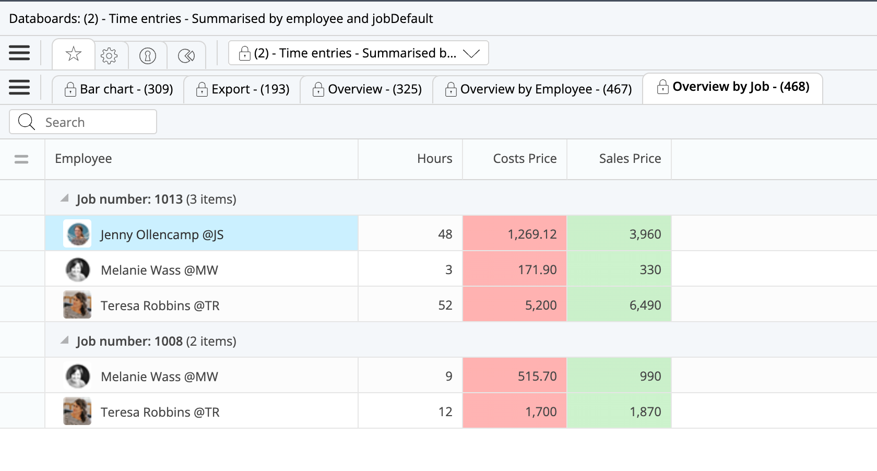
Task: Click Melanie Wass avatar under job 1013
Action: coord(77,269)
